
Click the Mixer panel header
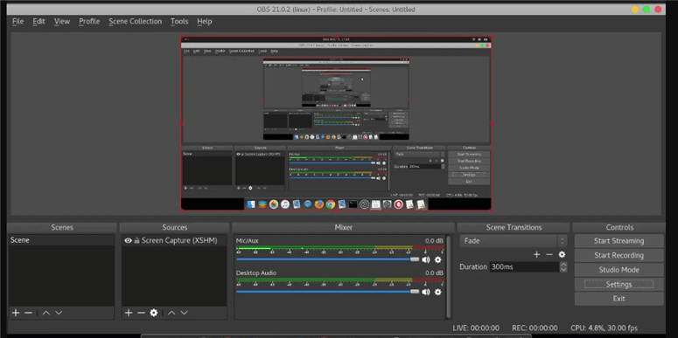click(x=343, y=227)
